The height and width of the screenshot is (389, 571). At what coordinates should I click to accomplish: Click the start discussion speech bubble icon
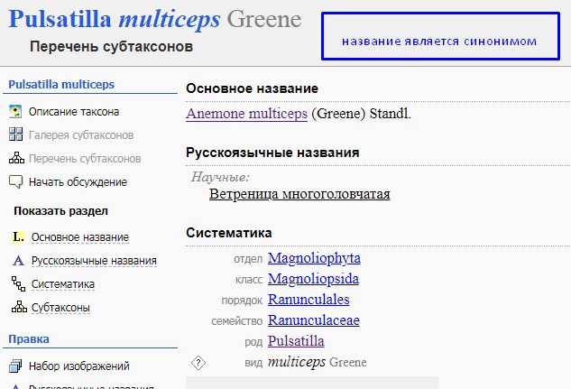[x=15, y=182]
